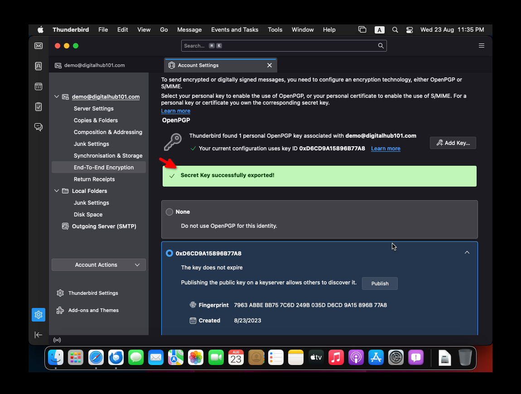This screenshot has height=394, width=521.
Task: Open Finder from the Dock
Action: tap(56, 358)
